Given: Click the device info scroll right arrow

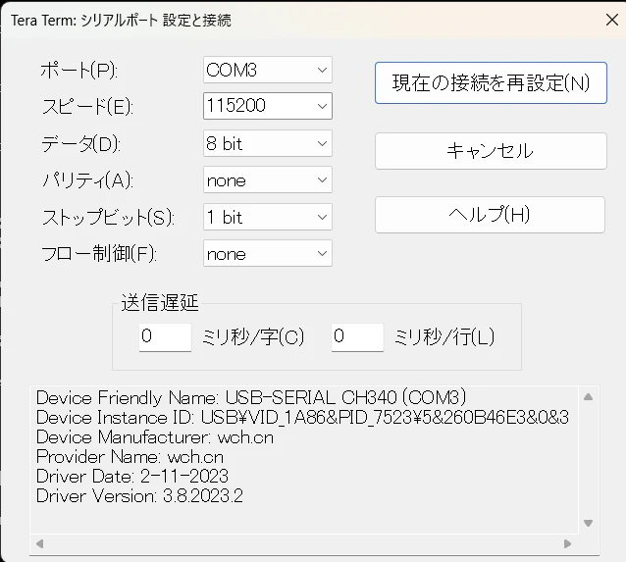Looking at the screenshot, I should (567, 543).
